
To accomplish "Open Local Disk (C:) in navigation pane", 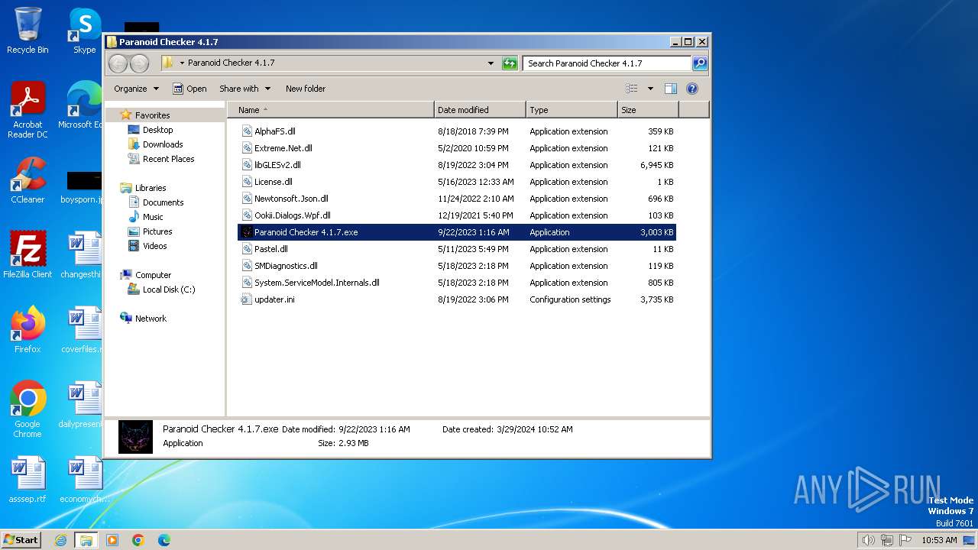I will (x=168, y=290).
